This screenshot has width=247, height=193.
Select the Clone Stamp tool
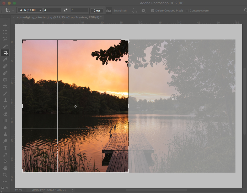click(5, 100)
